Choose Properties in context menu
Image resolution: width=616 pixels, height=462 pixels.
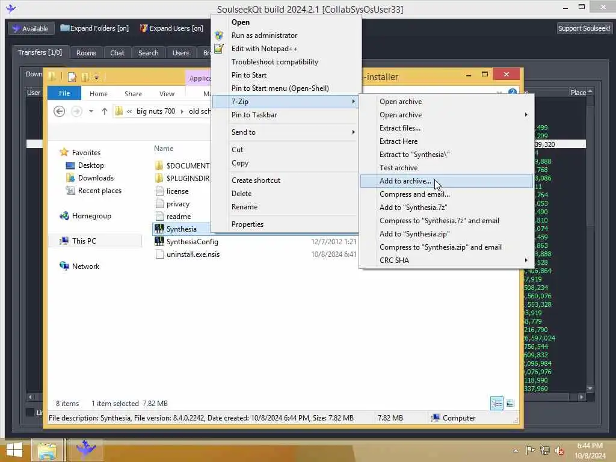pos(285,224)
